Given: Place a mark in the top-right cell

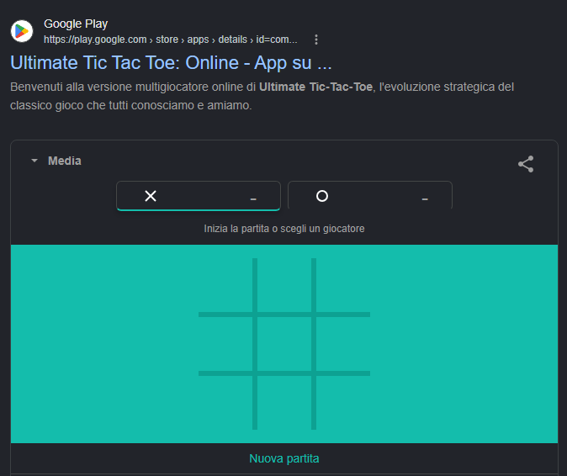Looking at the screenshot, I should click(x=343, y=285).
